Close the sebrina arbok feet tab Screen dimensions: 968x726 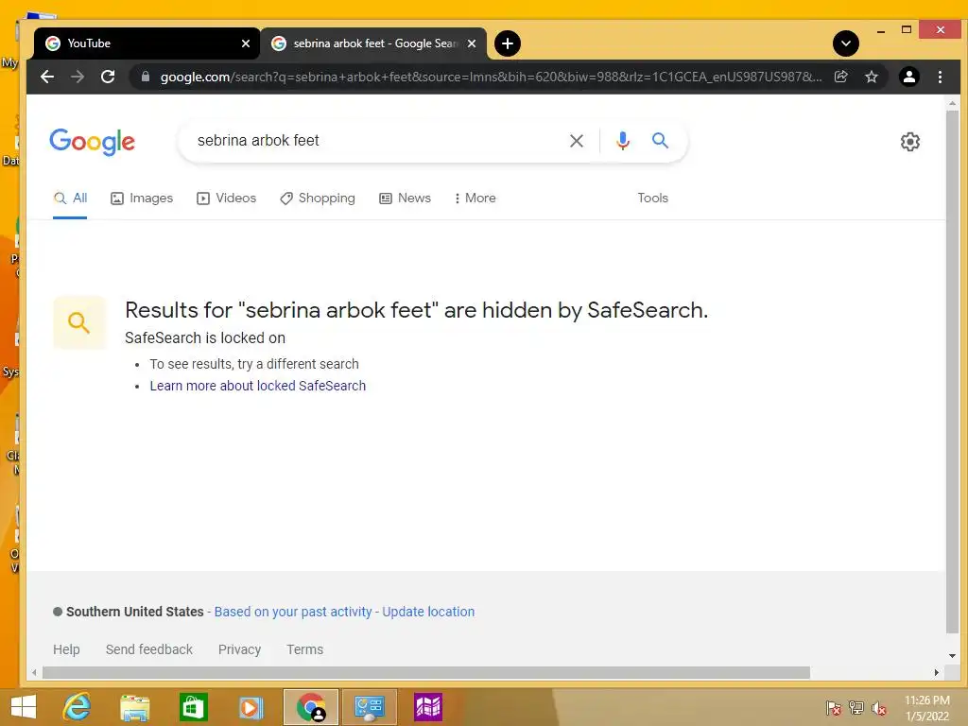pos(471,43)
